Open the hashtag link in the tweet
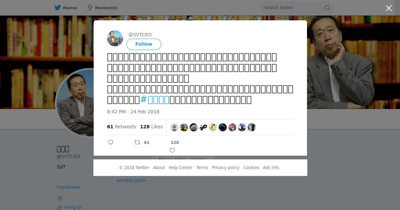The width and height of the screenshot is (400, 210). (x=155, y=100)
